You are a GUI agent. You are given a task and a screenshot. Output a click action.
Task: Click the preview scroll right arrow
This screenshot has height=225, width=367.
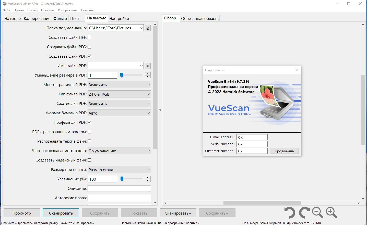pos(359,203)
